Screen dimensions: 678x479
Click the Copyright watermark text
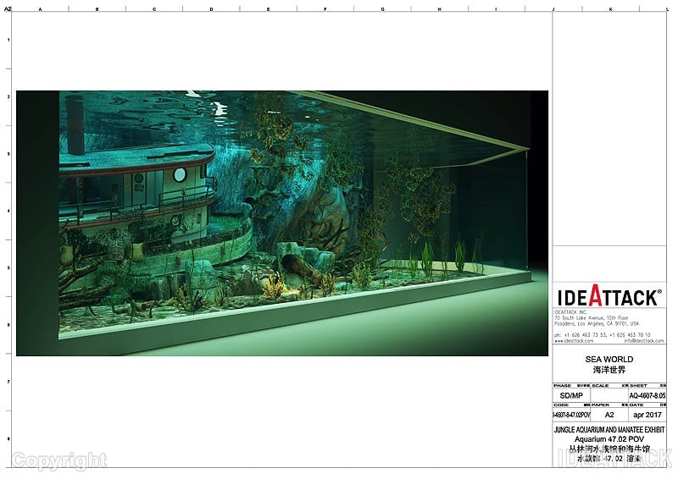pyautogui.click(x=59, y=461)
